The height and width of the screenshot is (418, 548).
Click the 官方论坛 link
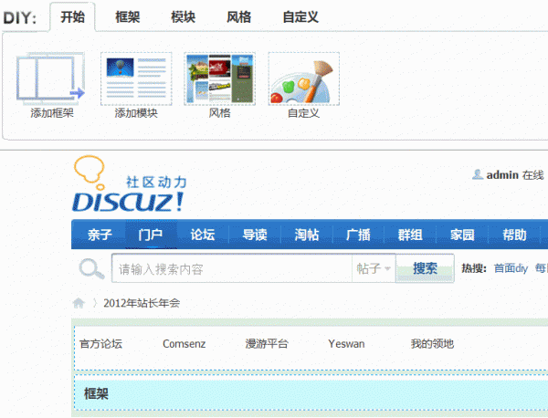pyautogui.click(x=100, y=344)
